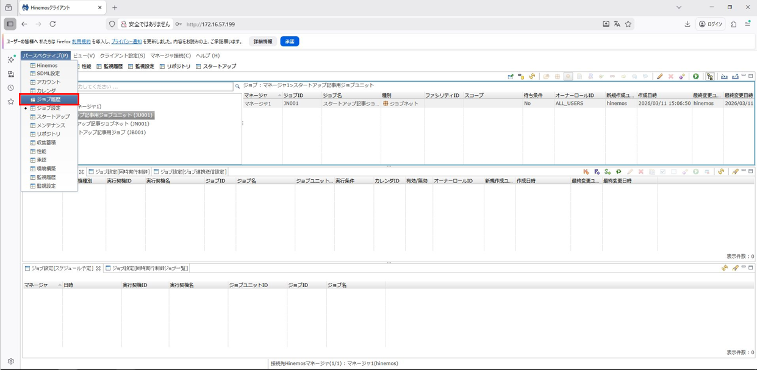This screenshot has width=757, height=370.
Task: Open the ビュー(V) menu
Action: (x=84, y=55)
